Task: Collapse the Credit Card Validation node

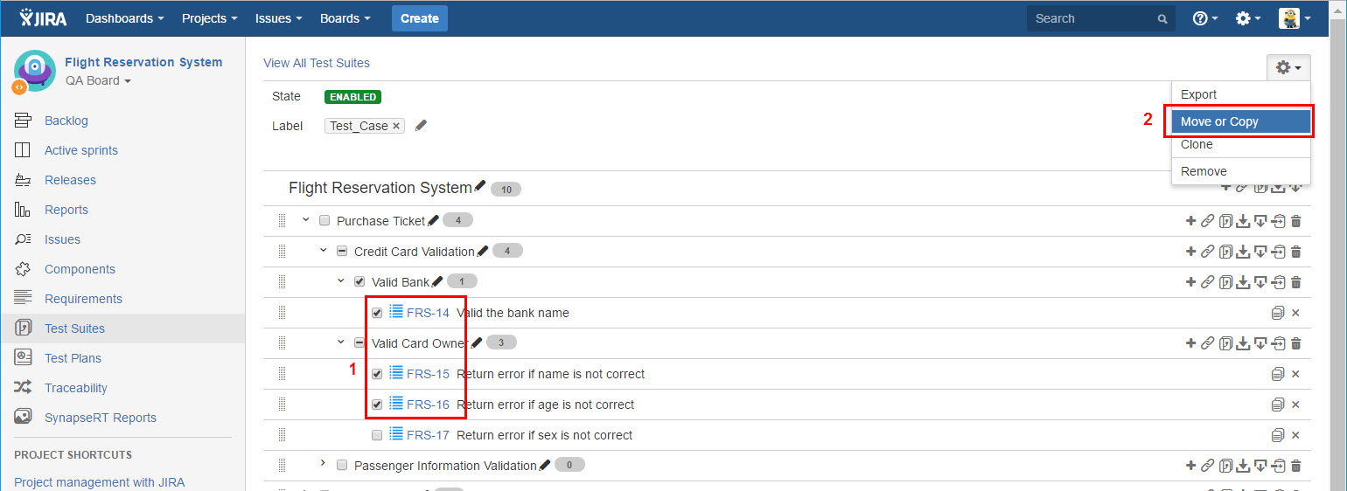Action: click(x=324, y=251)
